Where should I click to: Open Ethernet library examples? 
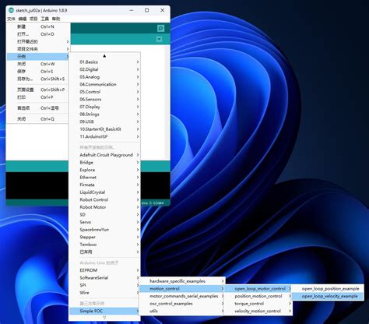pos(104,178)
